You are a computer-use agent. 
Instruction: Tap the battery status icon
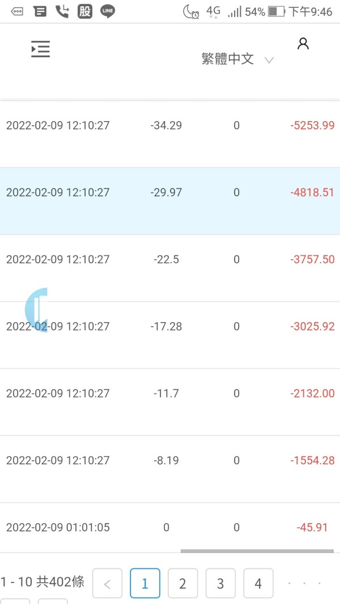point(276,11)
